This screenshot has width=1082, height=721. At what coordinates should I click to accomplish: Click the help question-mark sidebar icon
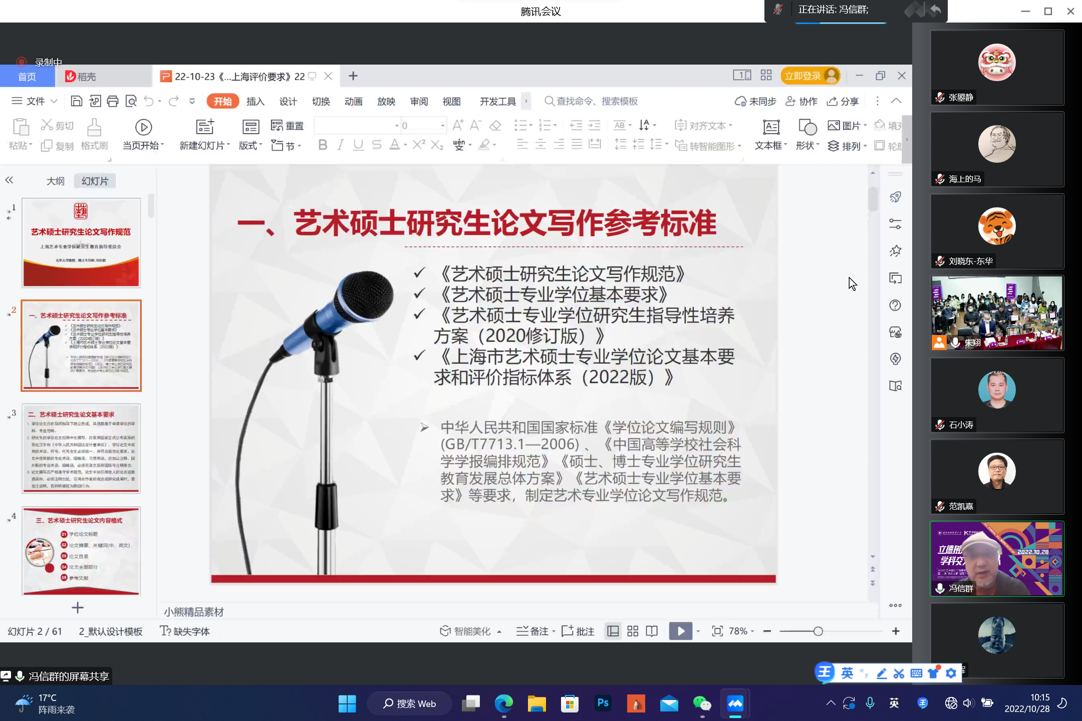pos(895,305)
